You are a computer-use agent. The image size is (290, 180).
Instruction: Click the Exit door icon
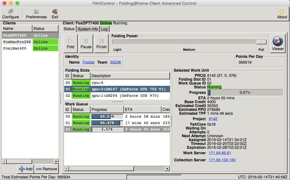(x=55, y=12)
